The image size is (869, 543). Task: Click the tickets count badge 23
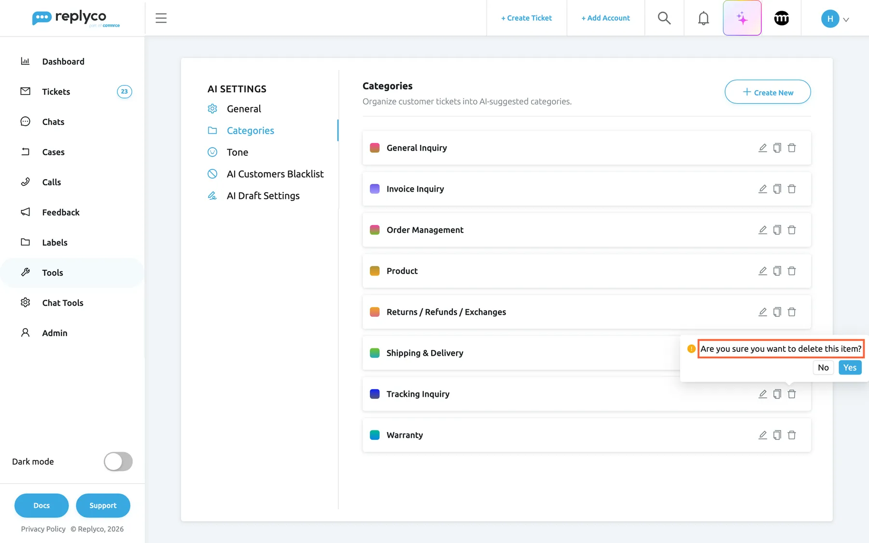(125, 92)
